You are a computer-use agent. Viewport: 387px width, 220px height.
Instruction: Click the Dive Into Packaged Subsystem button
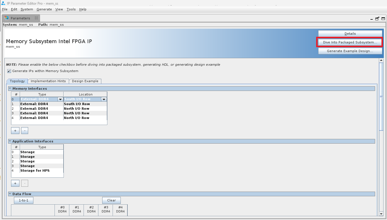coord(350,42)
